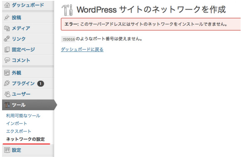Click the settings sliders icon beside 設定
Viewport: 241px width, 157px height.
coord(7,150)
